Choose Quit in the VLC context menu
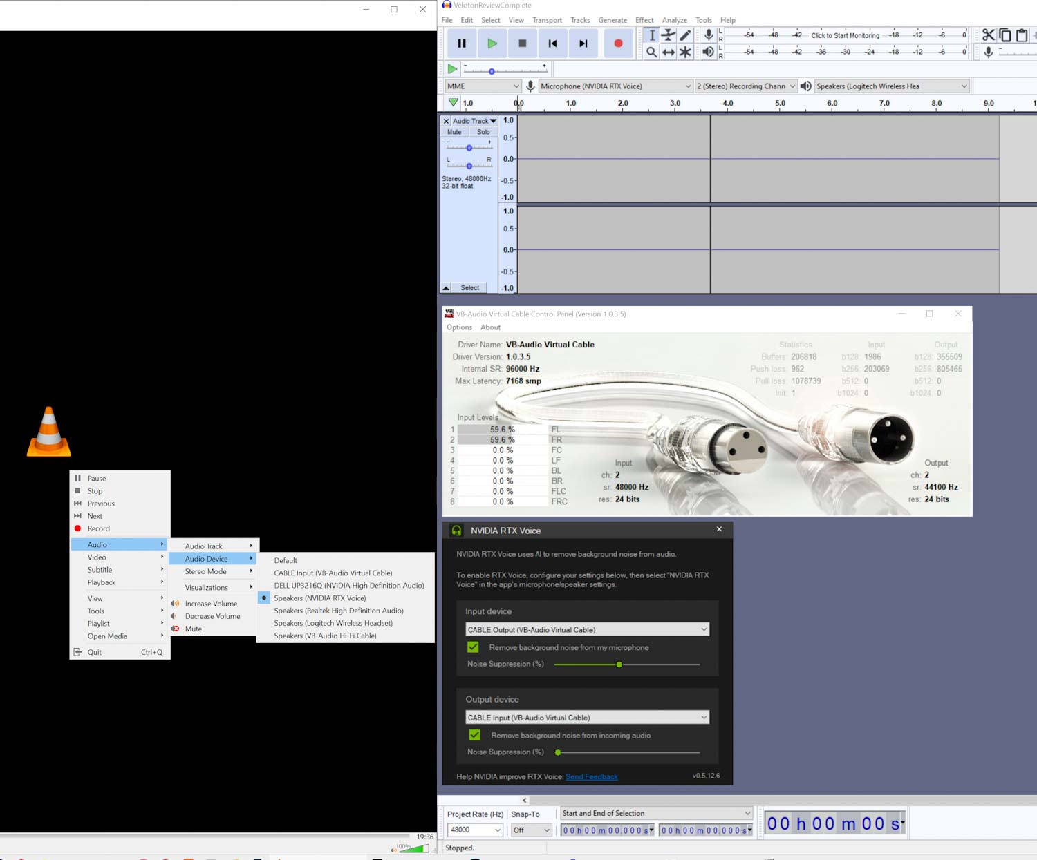 pyautogui.click(x=120, y=652)
